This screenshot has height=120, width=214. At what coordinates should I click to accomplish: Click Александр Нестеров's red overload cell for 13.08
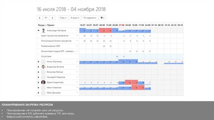click(109, 30)
